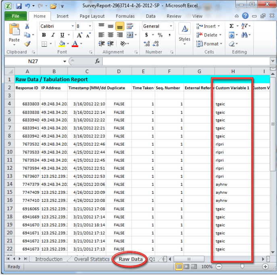Expand the General number format dropdown

pos(171,26)
